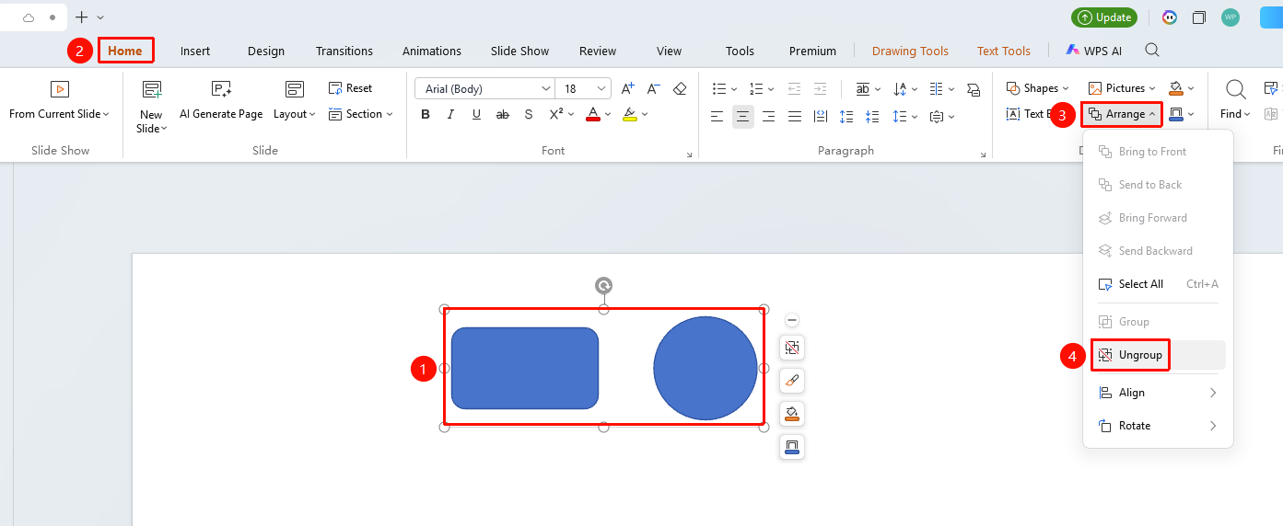The image size is (1283, 526).
Task: Click the WPS AI button
Action: coord(1094,51)
